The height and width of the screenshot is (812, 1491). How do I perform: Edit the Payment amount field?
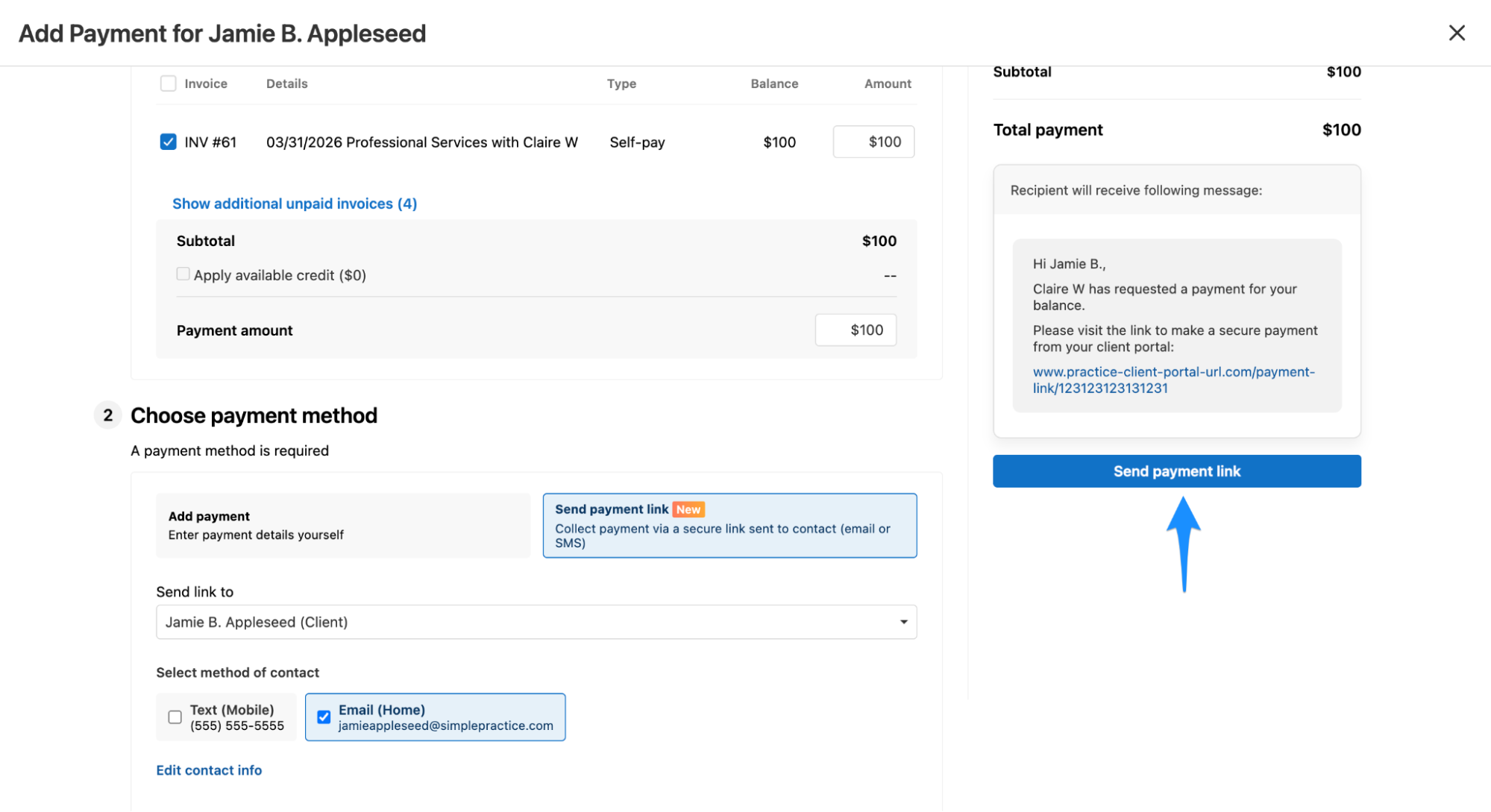[856, 330]
